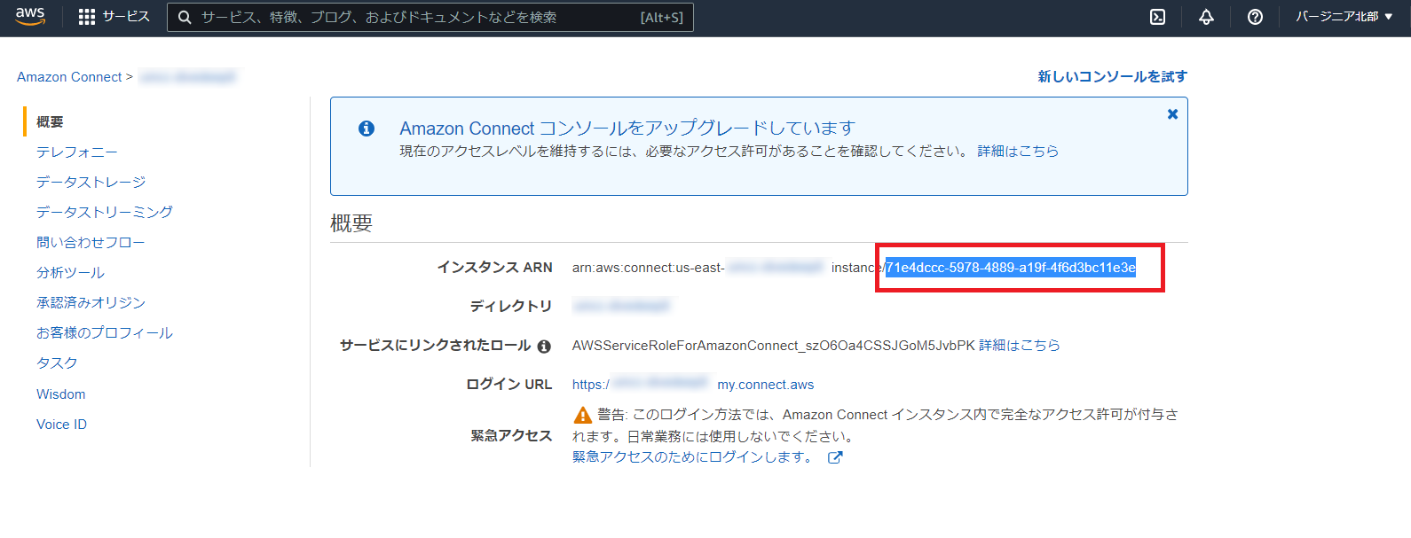The width and height of the screenshot is (1411, 538).
Task: Open Wisdom in the sidebar
Action: pyautogui.click(x=61, y=394)
